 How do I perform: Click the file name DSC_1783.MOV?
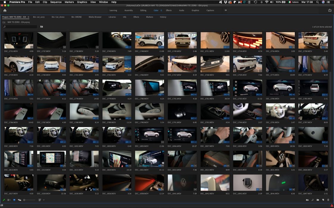240,99
